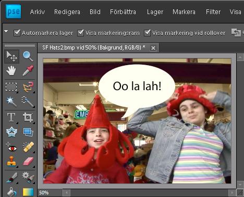Select the Hand tool
Viewport: 244px width, 197px height.
[11, 70]
